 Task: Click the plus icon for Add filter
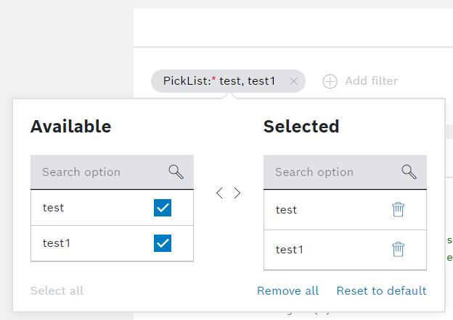(330, 82)
